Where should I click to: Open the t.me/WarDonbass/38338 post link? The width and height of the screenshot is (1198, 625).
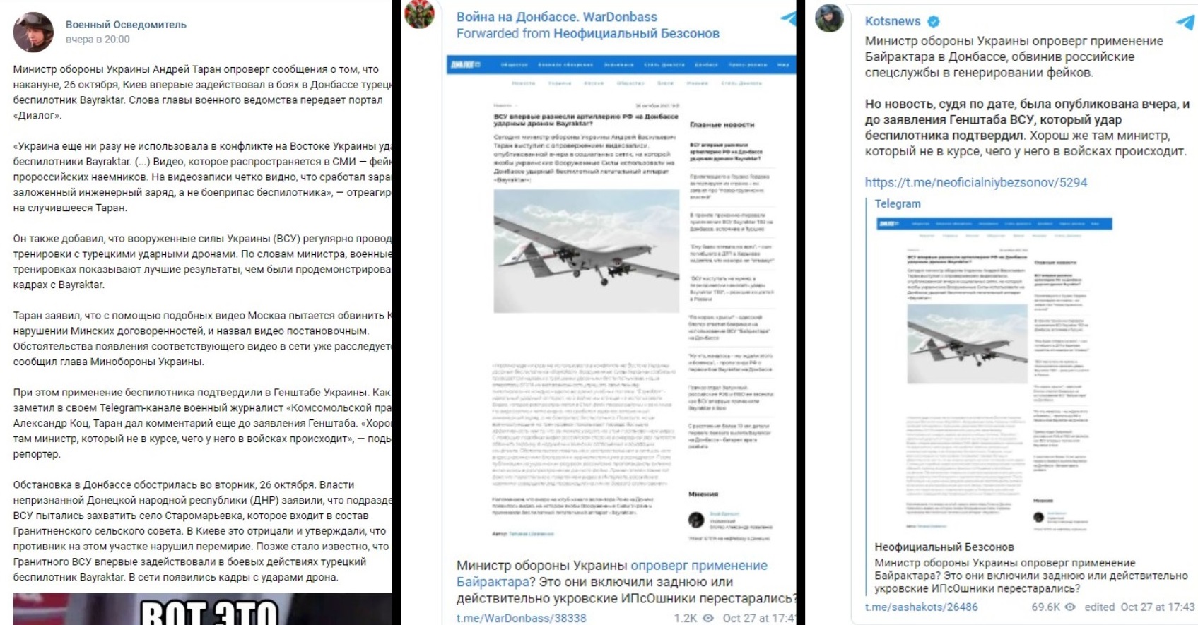tap(521, 618)
